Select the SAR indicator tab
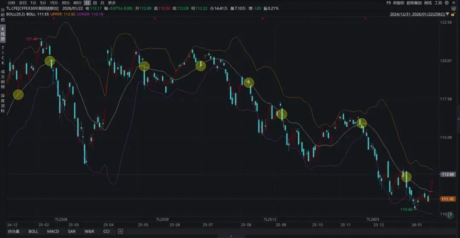This screenshot has height=238, width=460. (72, 231)
